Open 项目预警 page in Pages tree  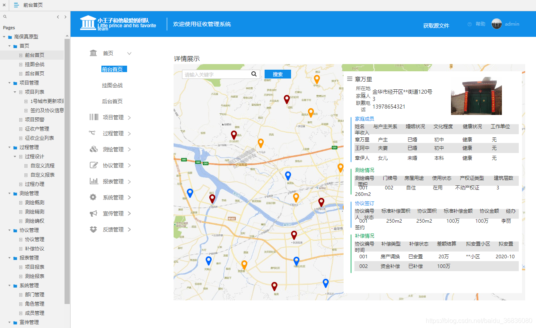point(34,120)
